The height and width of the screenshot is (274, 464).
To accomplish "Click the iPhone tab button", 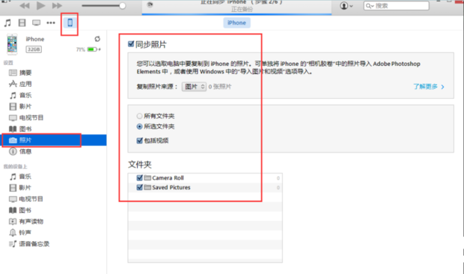I will (x=236, y=22).
